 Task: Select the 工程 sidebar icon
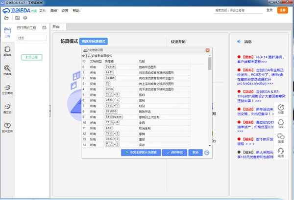[x=7, y=33]
